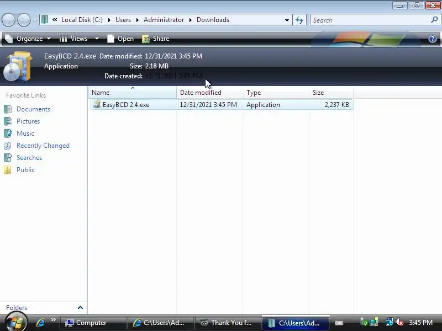Click the 12/31/2021 3:45 PM cell in list
Viewport: 442px width, 331px height.
point(208,105)
